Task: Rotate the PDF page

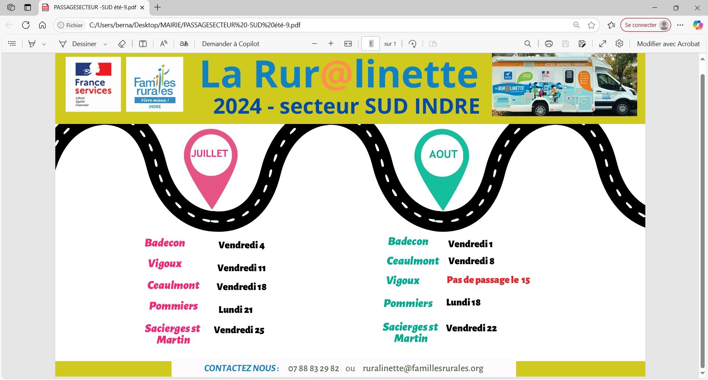Action: 413,44
